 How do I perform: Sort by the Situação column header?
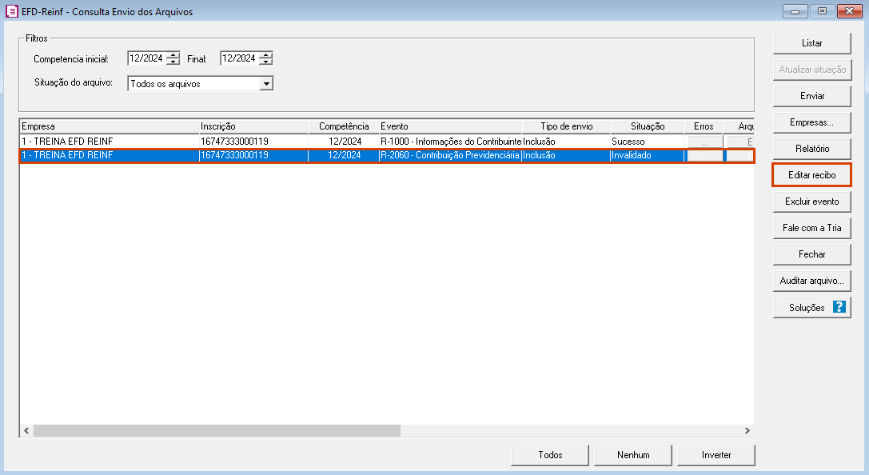648,126
